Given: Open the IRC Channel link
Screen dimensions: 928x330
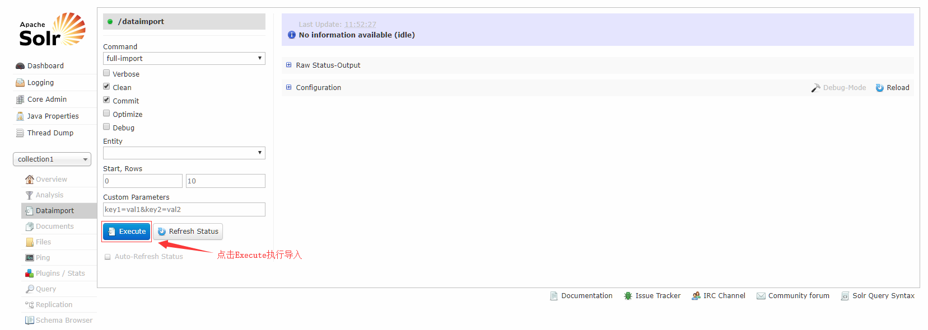Looking at the screenshot, I should pos(724,296).
